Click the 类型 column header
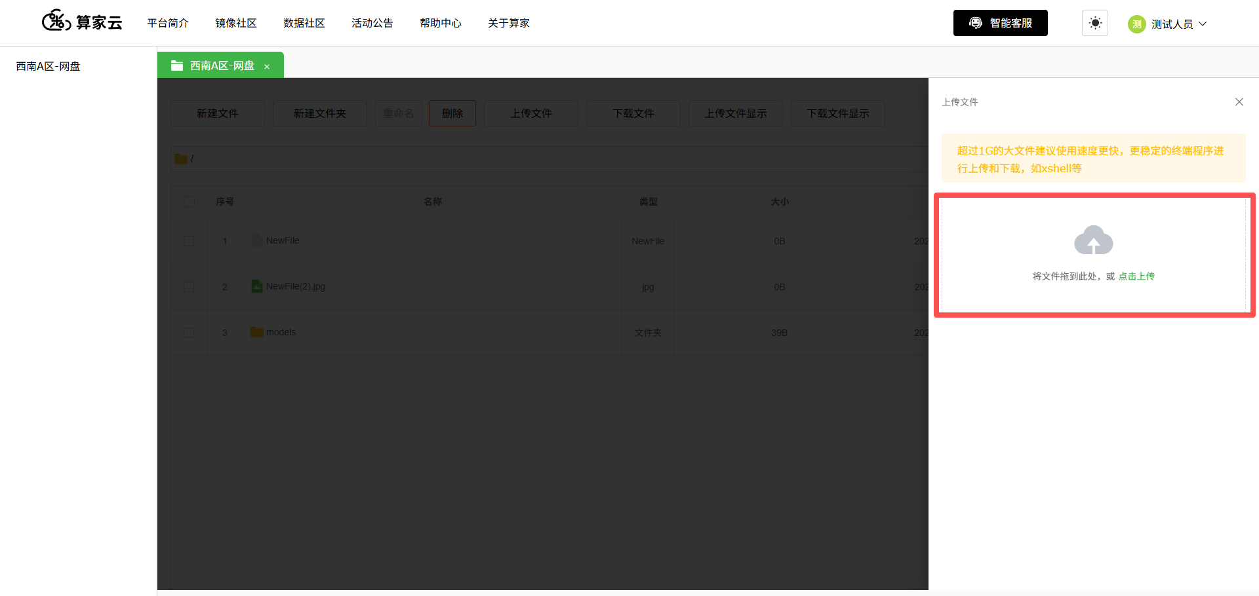This screenshot has height=596, width=1259. pyautogui.click(x=649, y=202)
